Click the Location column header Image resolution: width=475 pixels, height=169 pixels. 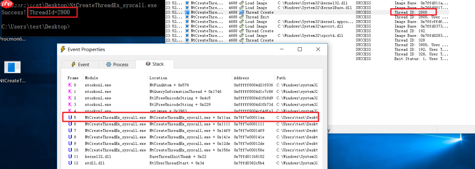(x=158, y=78)
